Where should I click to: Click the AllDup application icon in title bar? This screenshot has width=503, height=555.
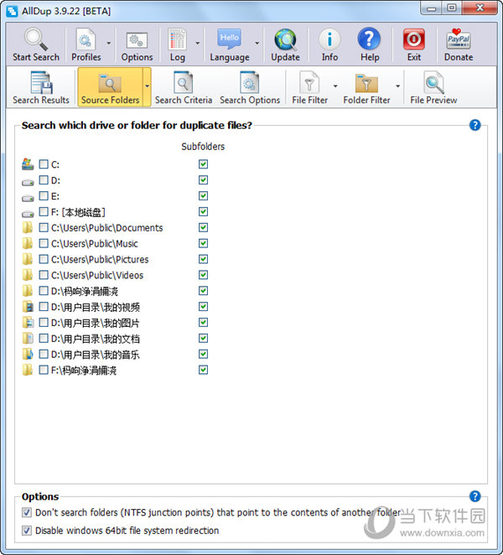click(x=13, y=11)
